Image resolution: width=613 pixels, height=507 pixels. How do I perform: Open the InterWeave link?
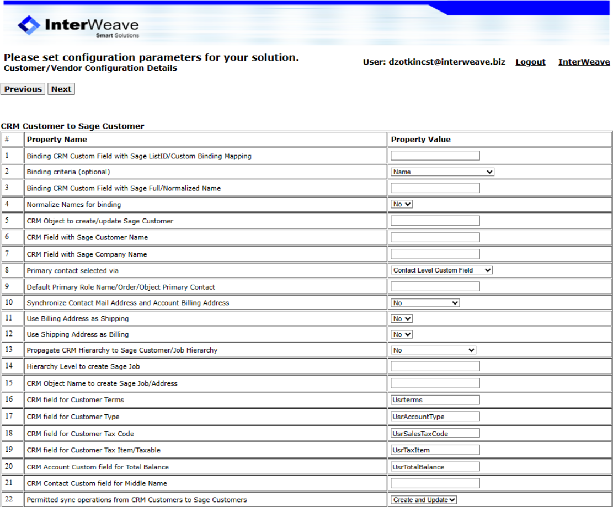(584, 62)
